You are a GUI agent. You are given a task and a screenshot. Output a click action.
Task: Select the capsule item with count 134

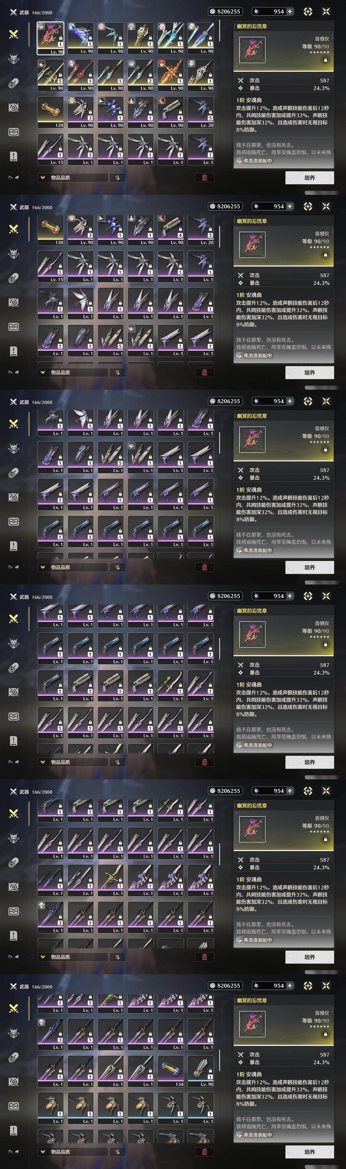coord(171,1071)
